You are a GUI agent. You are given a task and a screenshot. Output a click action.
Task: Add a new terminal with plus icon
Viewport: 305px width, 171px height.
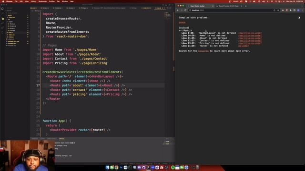coord(167,139)
